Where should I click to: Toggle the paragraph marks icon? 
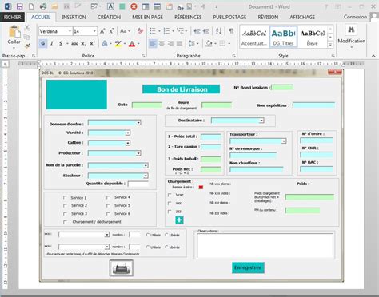[x=231, y=31]
